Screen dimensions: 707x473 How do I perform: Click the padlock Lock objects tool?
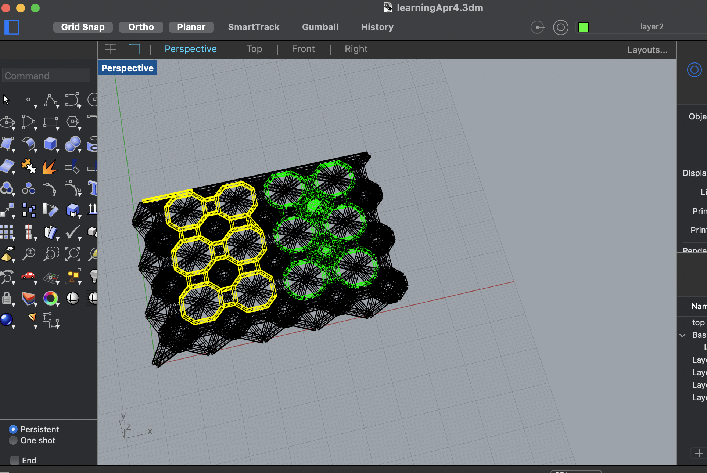click(7, 298)
